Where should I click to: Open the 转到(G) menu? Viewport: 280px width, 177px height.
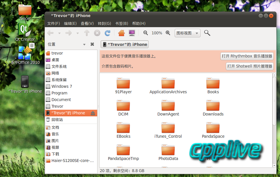pos(104,23)
